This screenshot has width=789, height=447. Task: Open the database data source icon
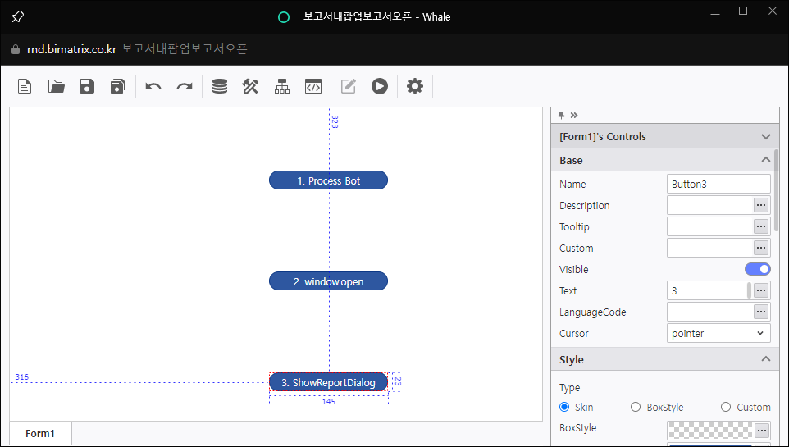click(219, 87)
